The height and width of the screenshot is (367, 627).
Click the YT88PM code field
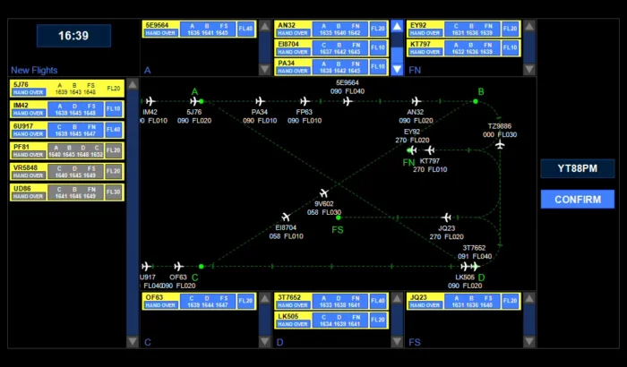[x=578, y=168]
